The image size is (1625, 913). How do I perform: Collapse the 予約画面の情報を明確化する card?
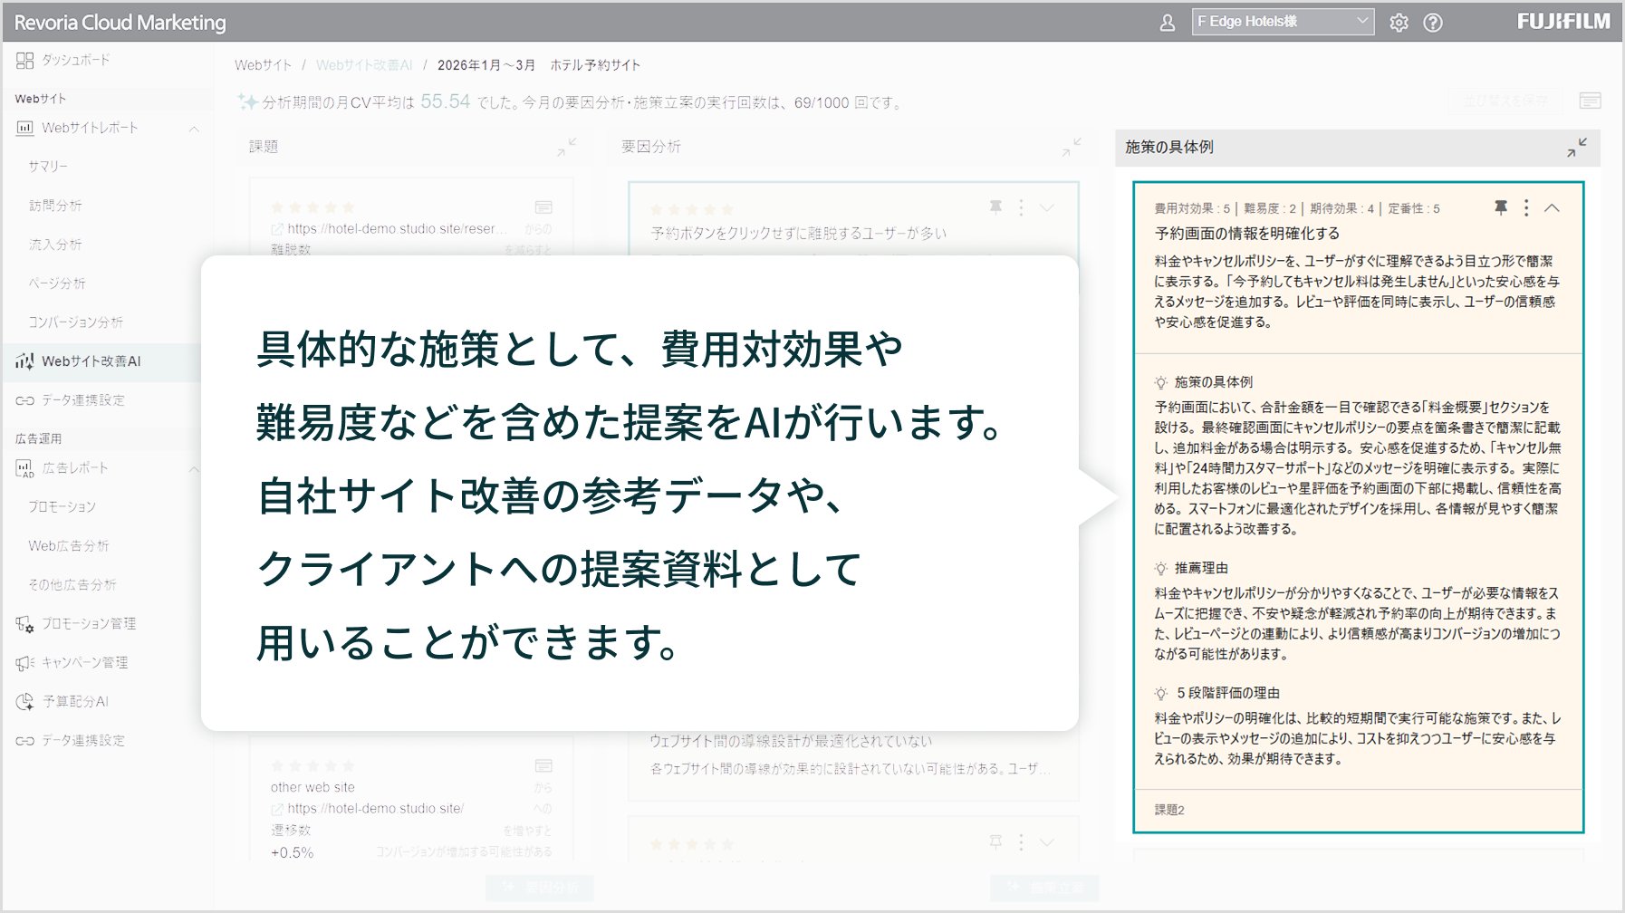click(x=1553, y=207)
